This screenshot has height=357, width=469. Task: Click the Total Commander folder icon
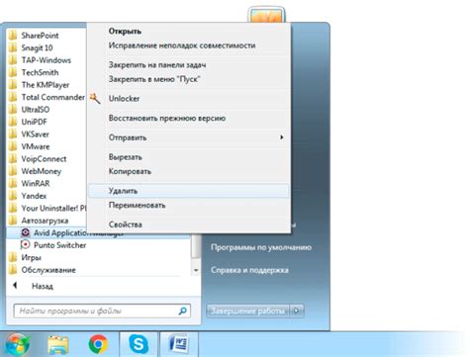[13, 97]
